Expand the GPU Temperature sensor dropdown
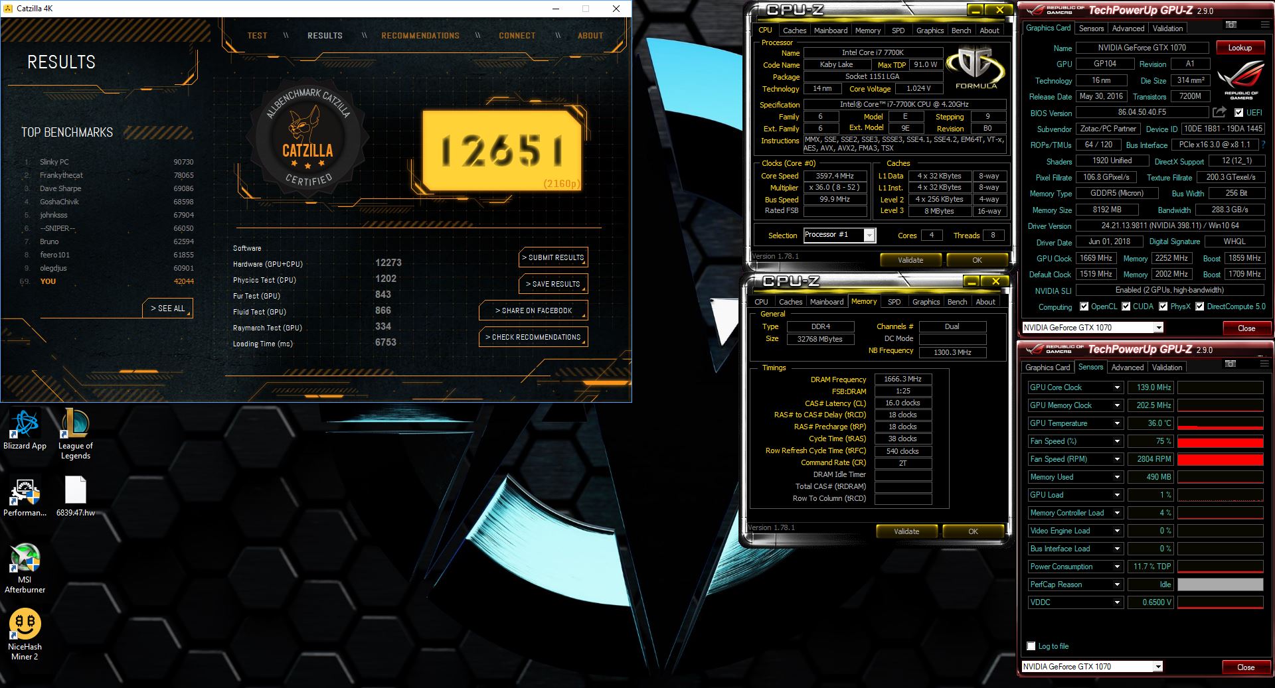The image size is (1275, 688). 1117,423
